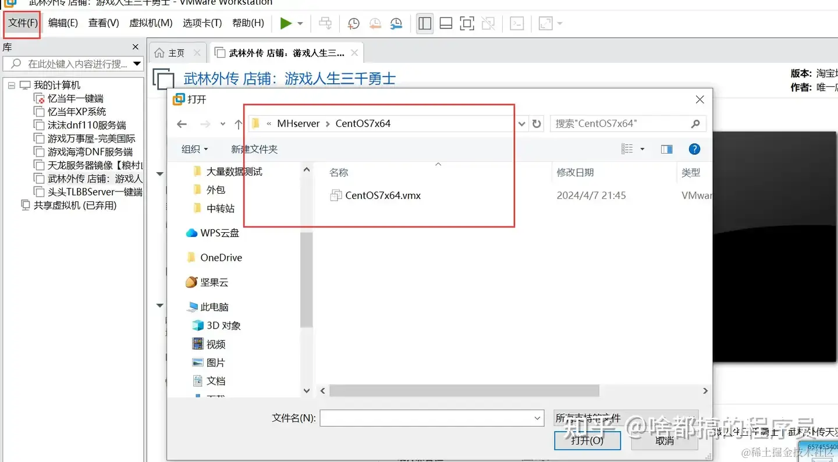Select 忆当年XP系统 in the library
The image size is (838, 462).
click(77, 112)
